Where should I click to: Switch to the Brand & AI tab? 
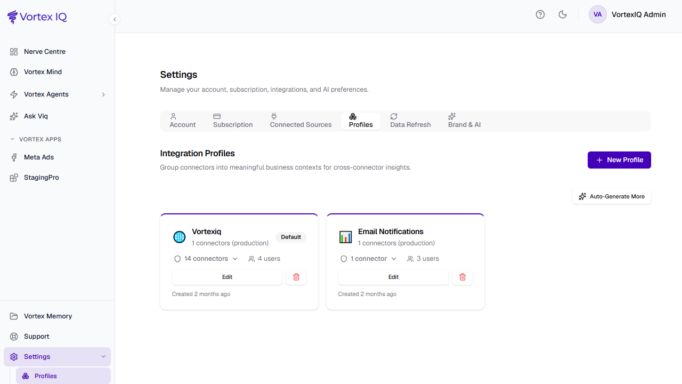(x=464, y=121)
